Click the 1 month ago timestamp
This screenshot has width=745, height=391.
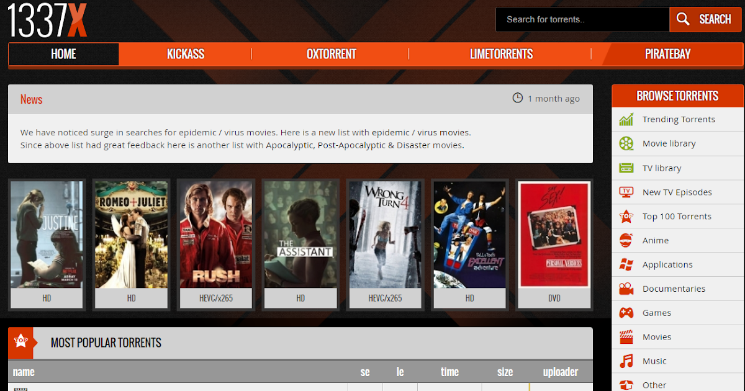pyautogui.click(x=554, y=98)
